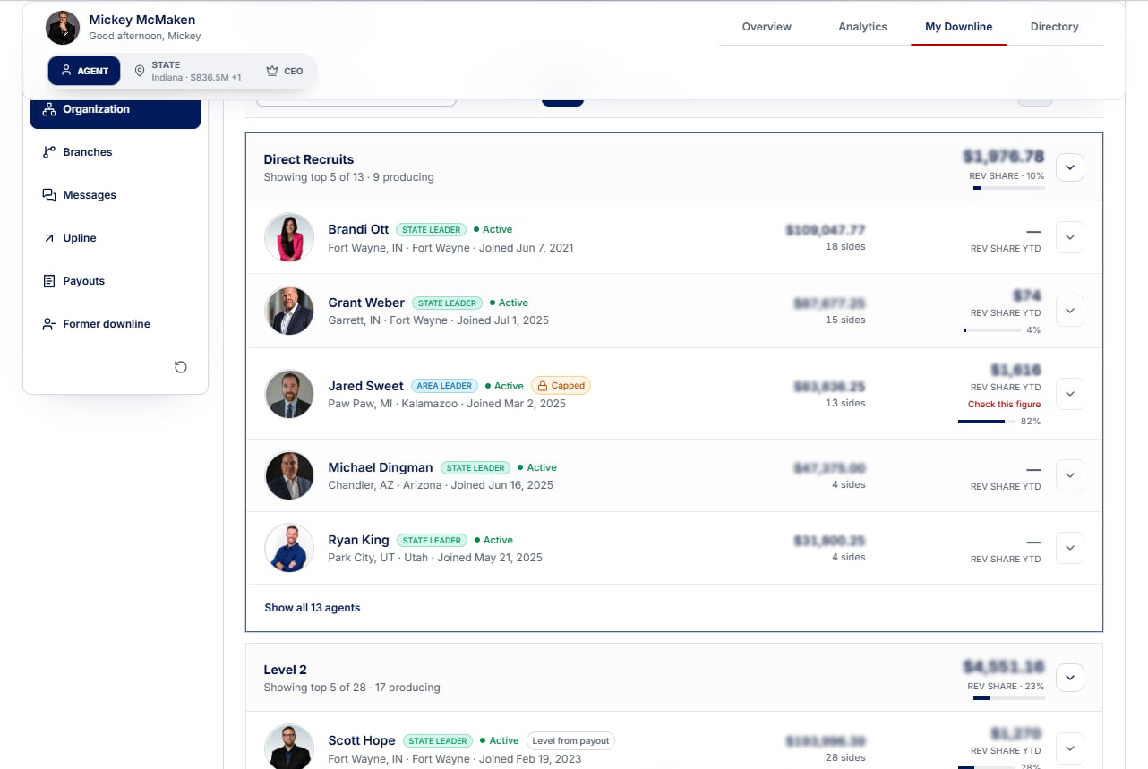
Task: Click the Former downline person icon
Action: pyautogui.click(x=49, y=324)
